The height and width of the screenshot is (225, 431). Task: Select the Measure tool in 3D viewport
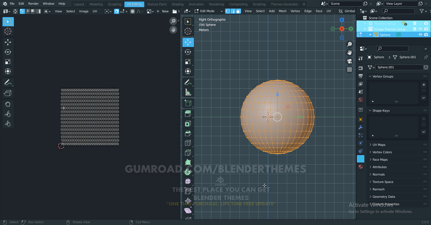188,92
